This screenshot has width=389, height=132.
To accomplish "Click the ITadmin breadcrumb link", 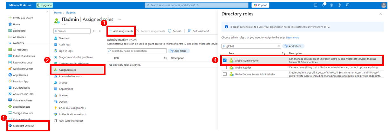I will 71,13.
